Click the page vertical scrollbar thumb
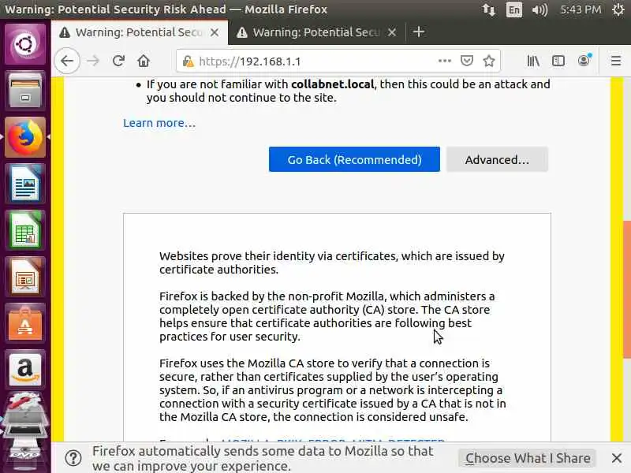 (x=627, y=289)
